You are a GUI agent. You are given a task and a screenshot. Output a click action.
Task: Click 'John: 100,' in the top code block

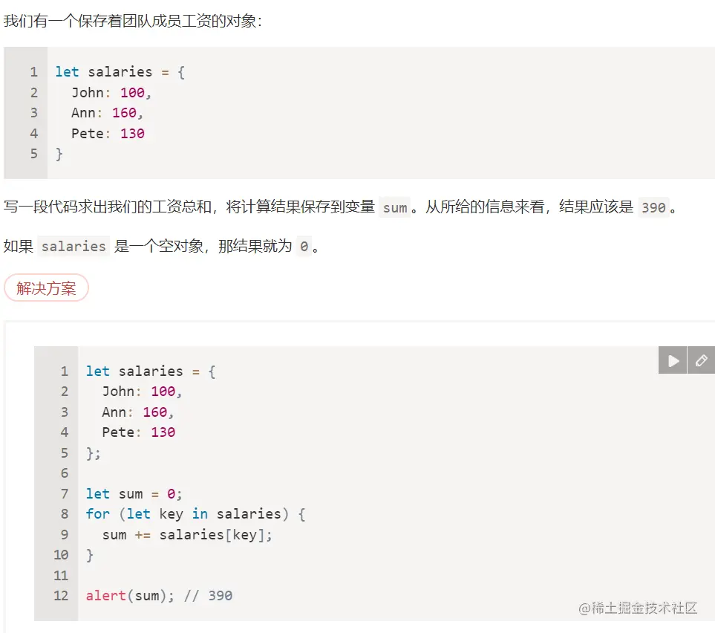[x=111, y=93]
